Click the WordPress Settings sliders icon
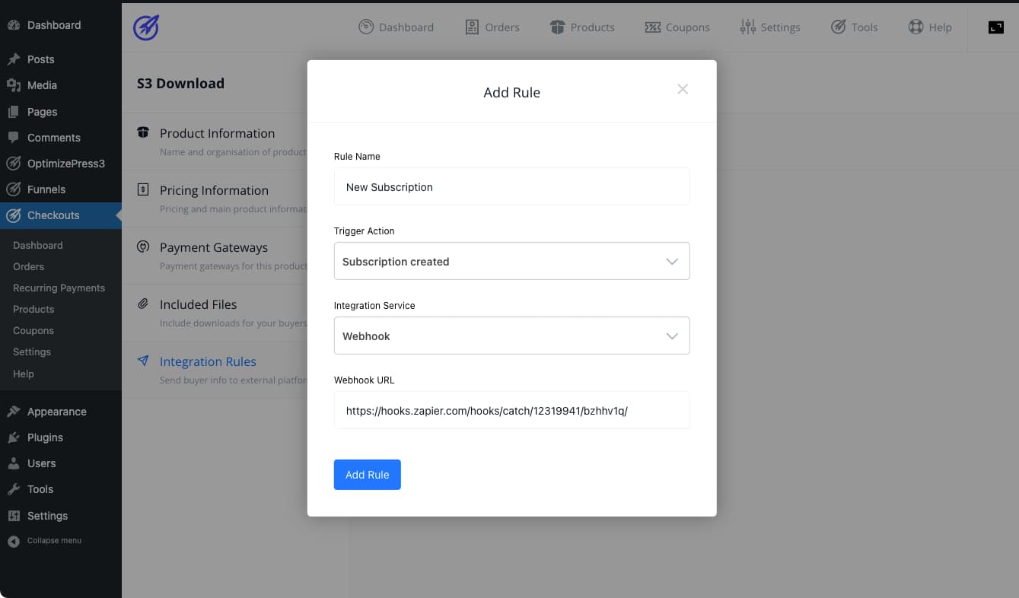 point(14,516)
